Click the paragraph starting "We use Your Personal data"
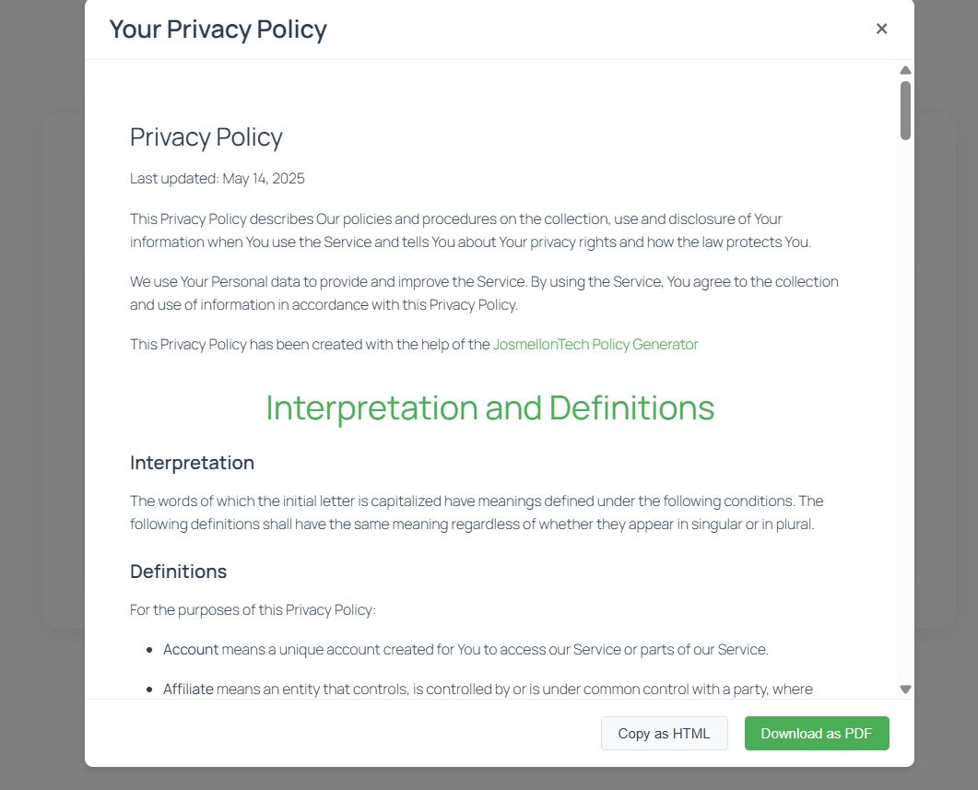 (484, 293)
